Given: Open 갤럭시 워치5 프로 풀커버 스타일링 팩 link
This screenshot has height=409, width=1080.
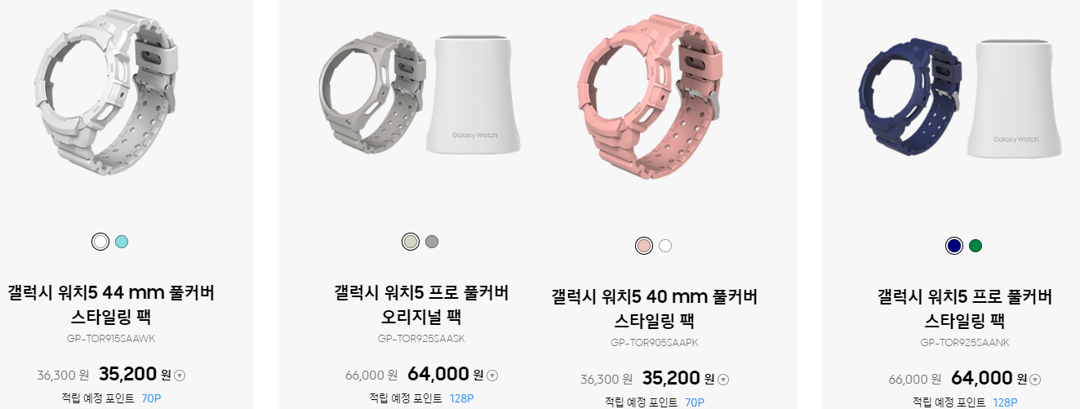Looking at the screenshot, I should click(965, 307).
